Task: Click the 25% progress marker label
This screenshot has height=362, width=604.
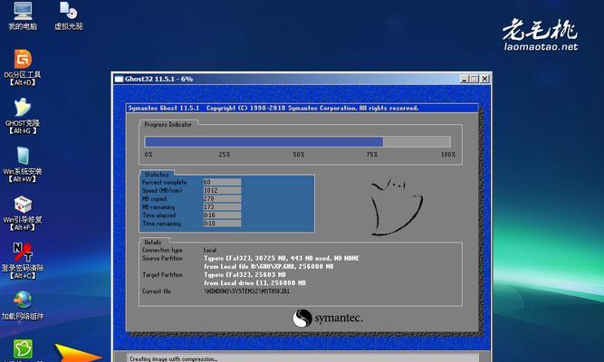Action: [x=225, y=155]
